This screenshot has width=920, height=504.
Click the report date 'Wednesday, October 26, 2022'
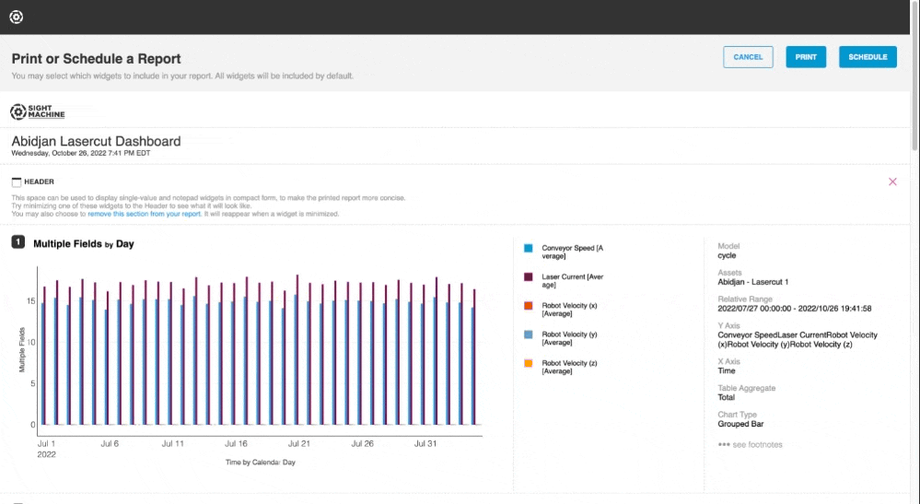[81, 153]
